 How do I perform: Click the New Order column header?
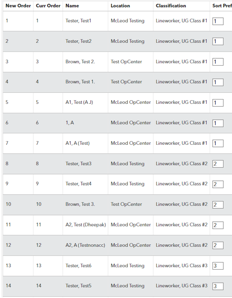(18, 6)
